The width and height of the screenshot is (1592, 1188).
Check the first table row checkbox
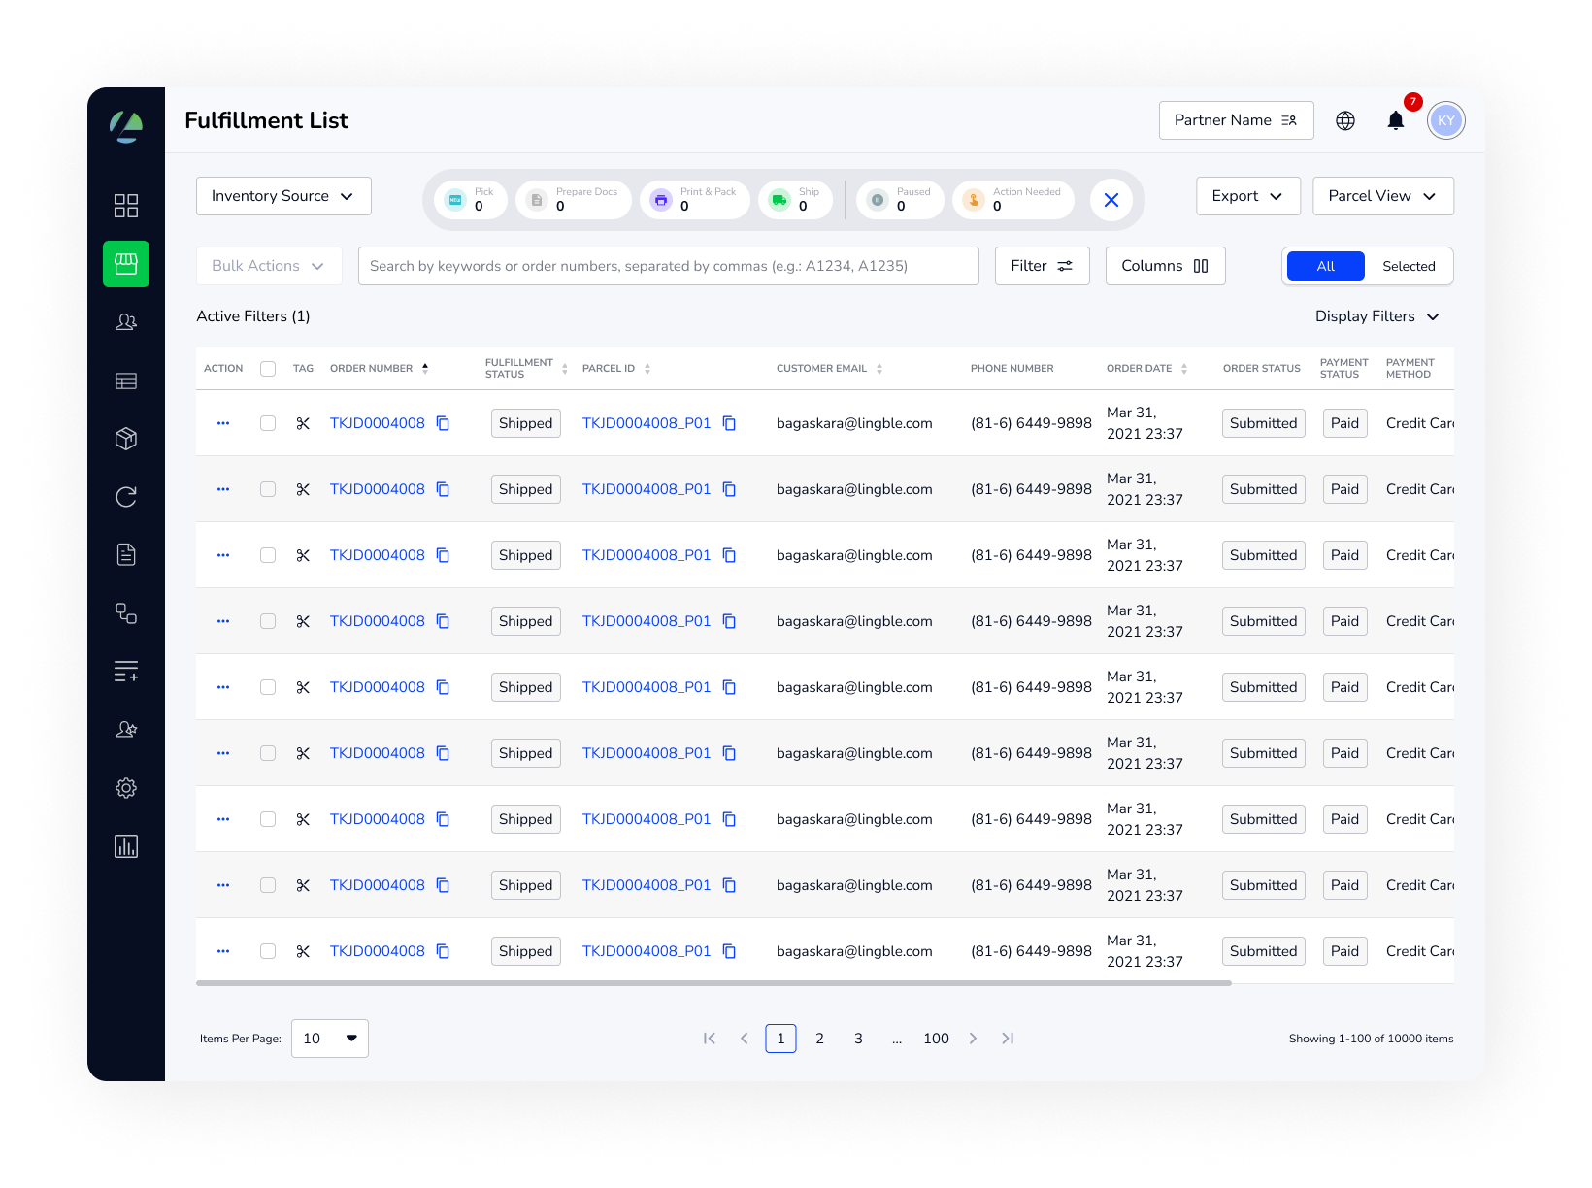point(268,423)
